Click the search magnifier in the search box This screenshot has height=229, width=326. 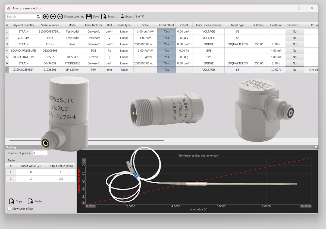[x=38, y=16]
